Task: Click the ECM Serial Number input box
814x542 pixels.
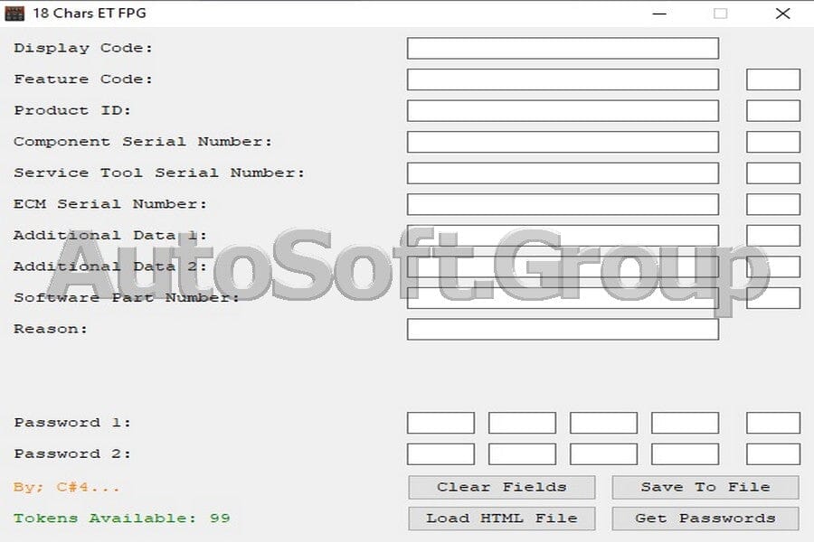Action: [563, 203]
